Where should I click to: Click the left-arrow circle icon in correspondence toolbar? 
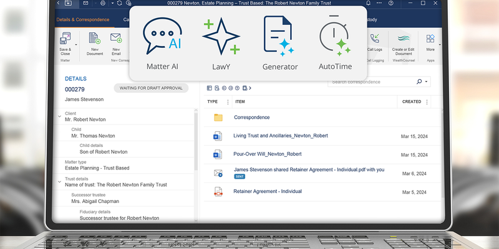pos(224,88)
